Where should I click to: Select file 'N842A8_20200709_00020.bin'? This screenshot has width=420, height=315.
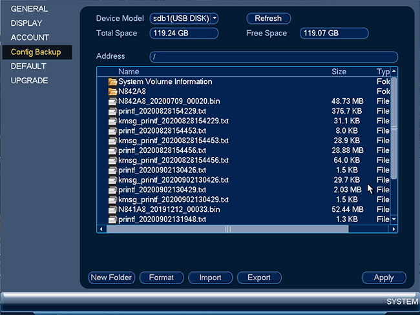click(x=169, y=101)
